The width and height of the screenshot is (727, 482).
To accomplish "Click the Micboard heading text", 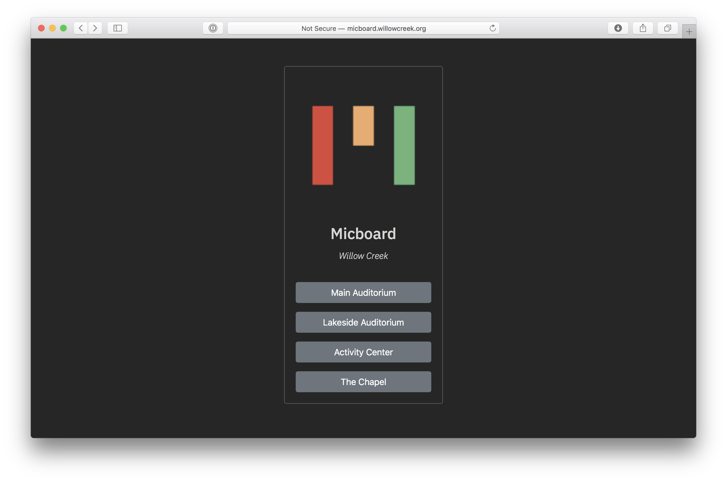I will [x=363, y=234].
